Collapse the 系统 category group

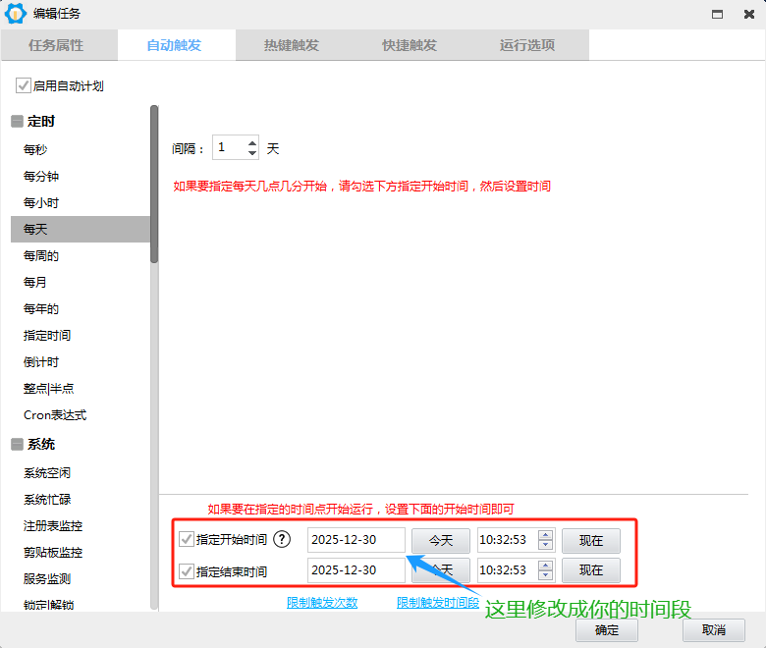(17, 445)
